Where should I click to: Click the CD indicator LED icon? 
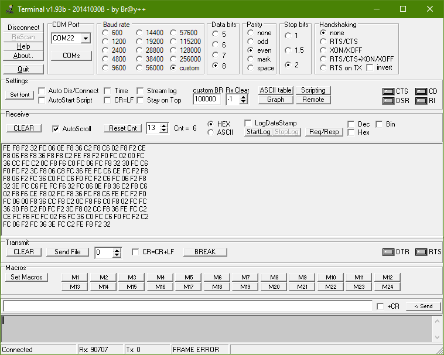click(x=421, y=91)
